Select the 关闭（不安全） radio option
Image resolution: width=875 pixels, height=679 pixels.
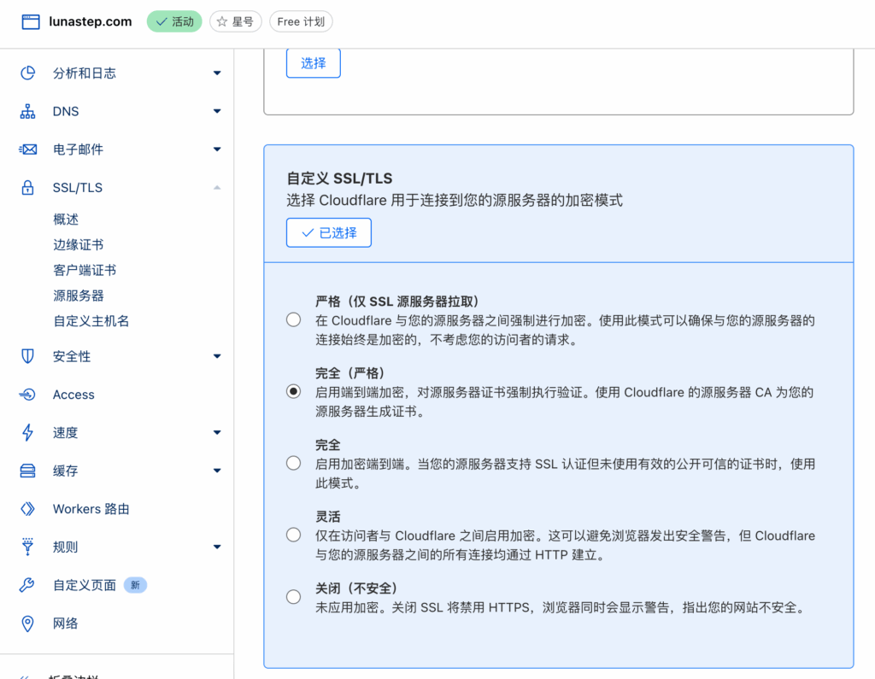click(x=294, y=597)
